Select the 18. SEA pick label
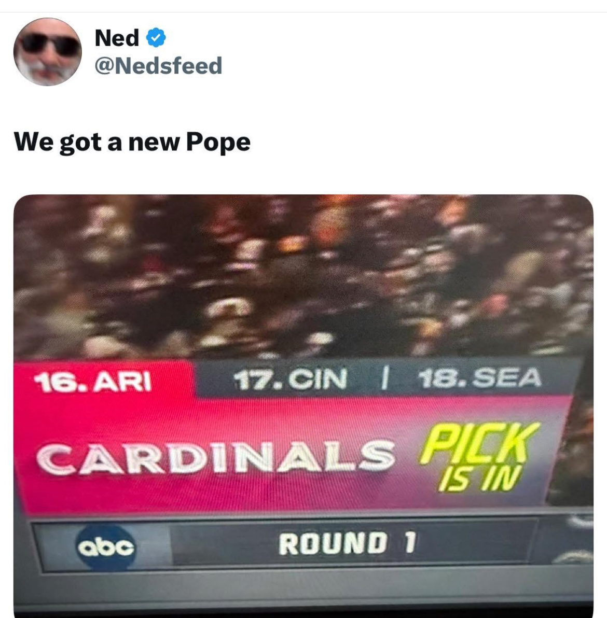The image size is (607, 618). coord(480,377)
